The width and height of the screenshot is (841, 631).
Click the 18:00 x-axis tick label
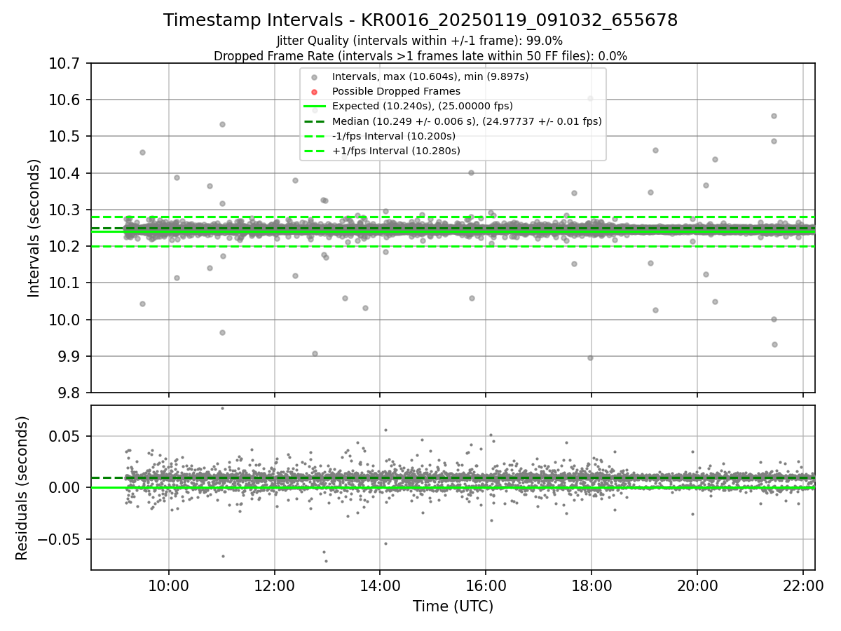point(592,585)
